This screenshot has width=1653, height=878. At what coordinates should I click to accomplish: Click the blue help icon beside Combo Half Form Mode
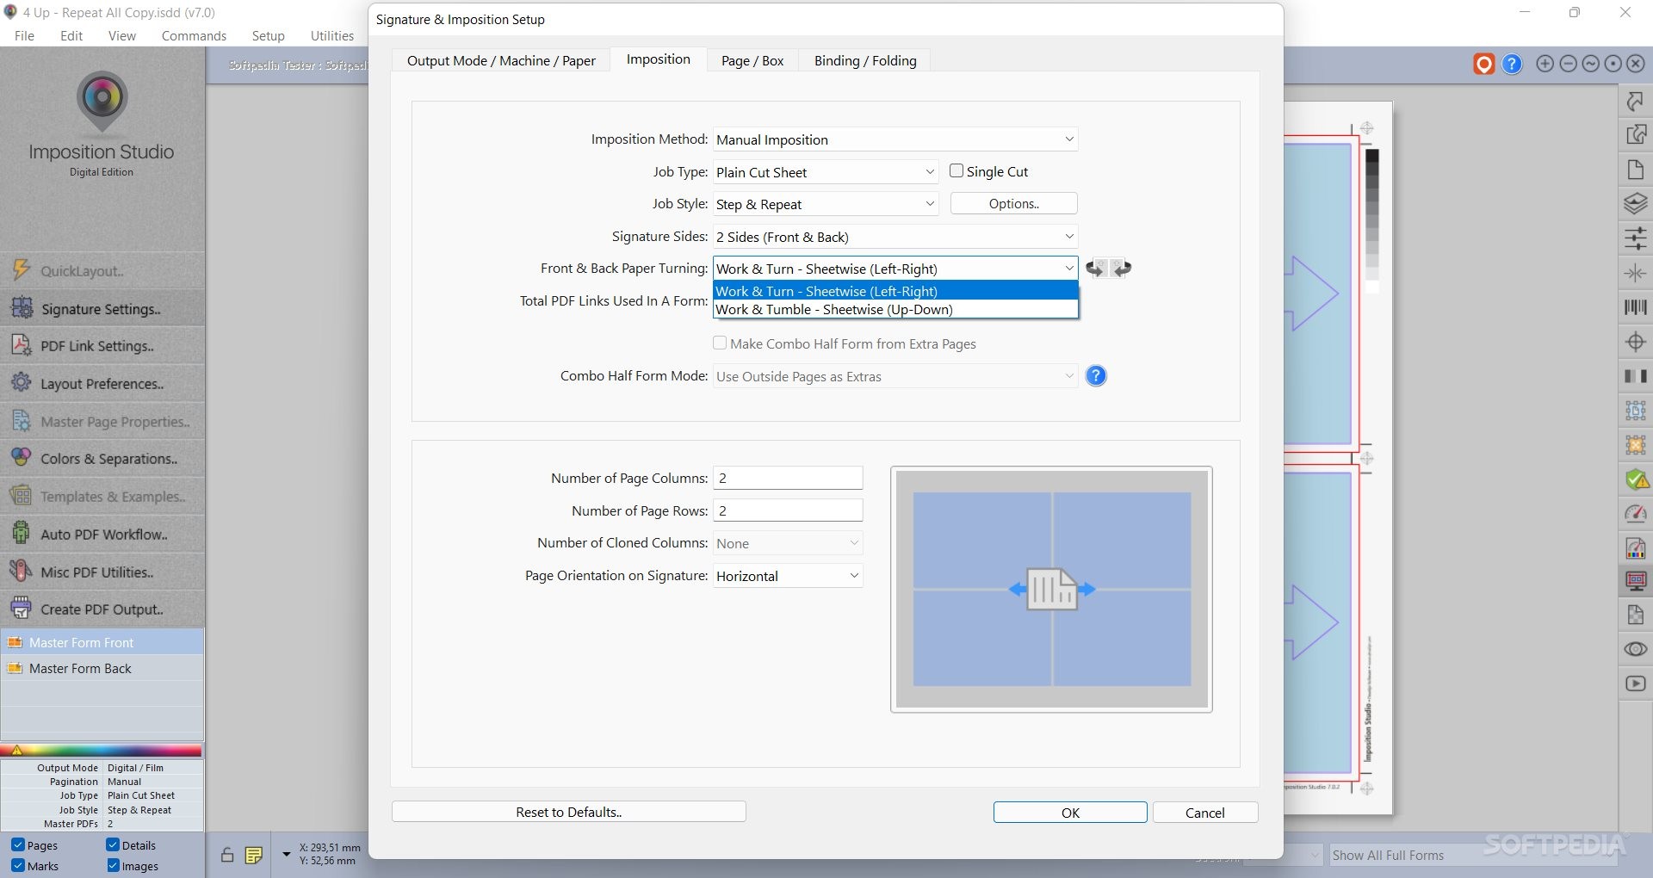(x=1096, y=376)
